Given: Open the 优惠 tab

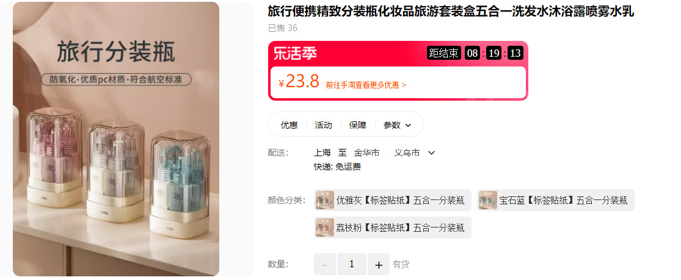Looking at the screenshot, I should point(290,125).
